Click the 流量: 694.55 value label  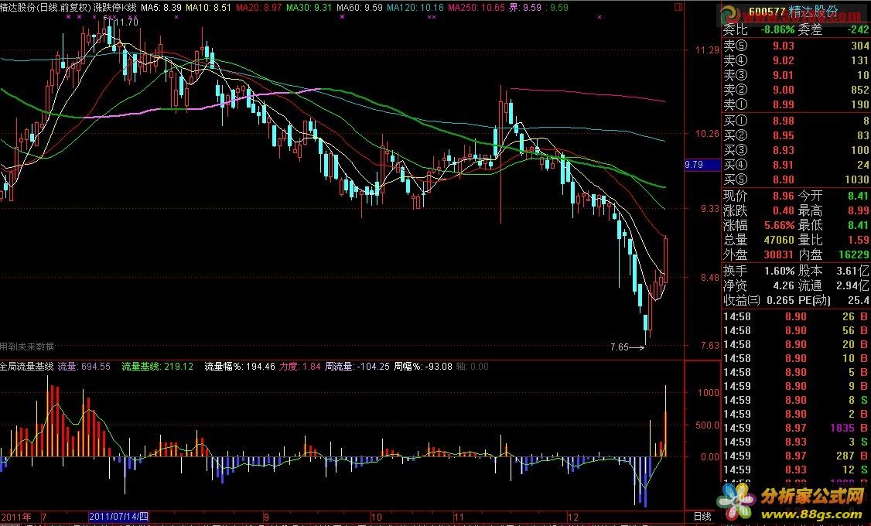click(x=84, y=367)
